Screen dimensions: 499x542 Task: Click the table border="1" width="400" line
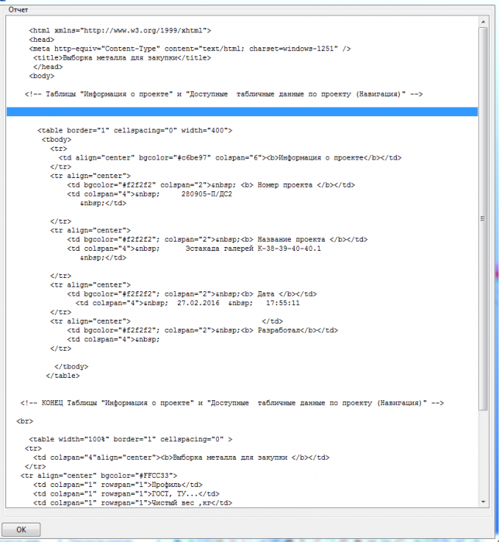[x=135, y=130]
